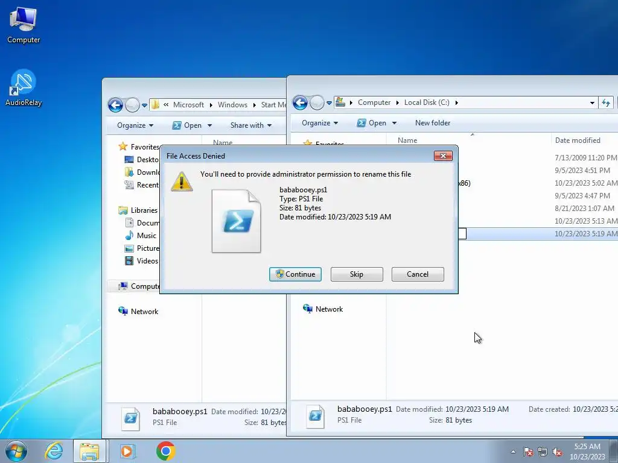Click the Recent Places icon under Favorites
Image resolution: width=618 pixels, height=463 pixels.
point(129,184)
